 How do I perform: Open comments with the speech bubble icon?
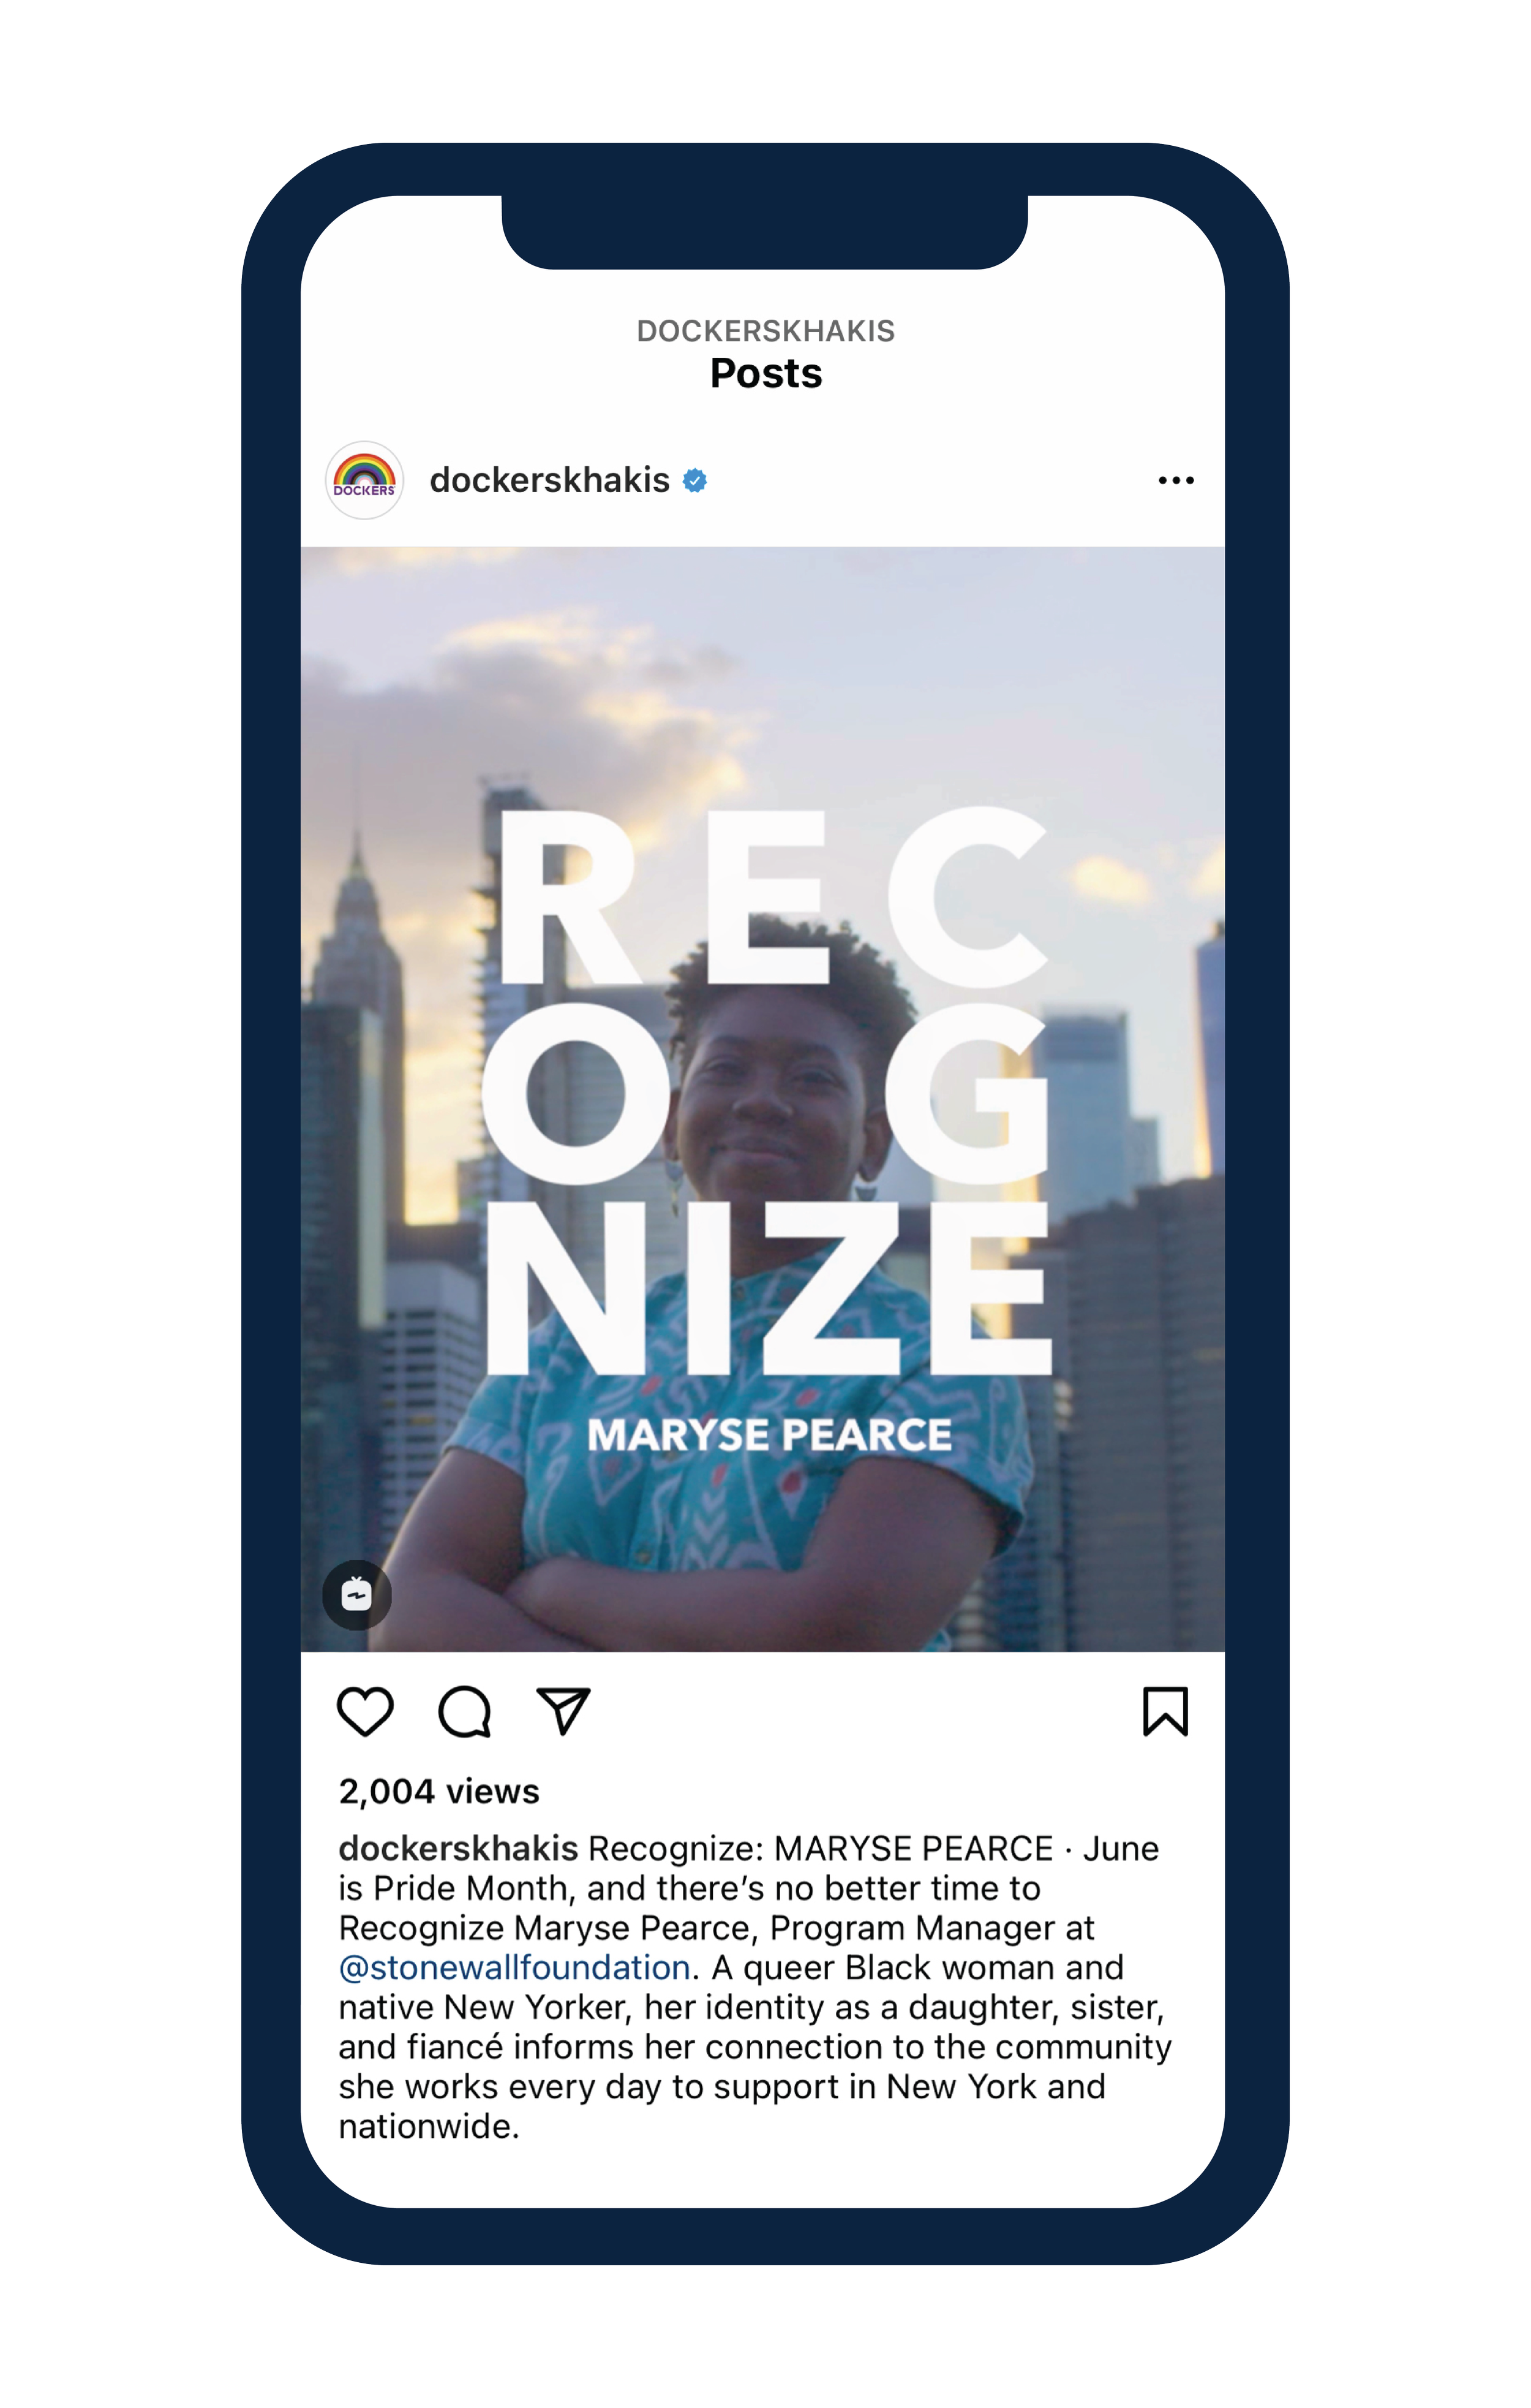(465, 1711)
